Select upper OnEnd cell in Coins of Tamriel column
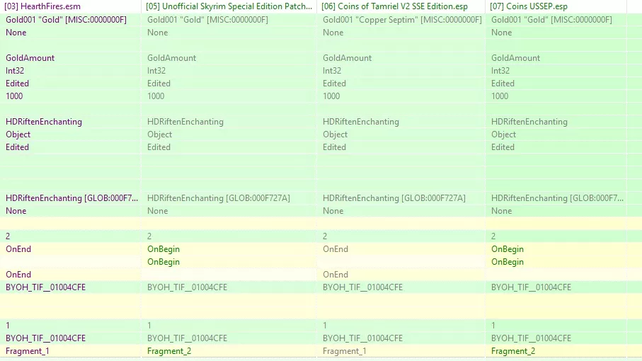Viewport: 642px width, 361px height. pos(336,249)
